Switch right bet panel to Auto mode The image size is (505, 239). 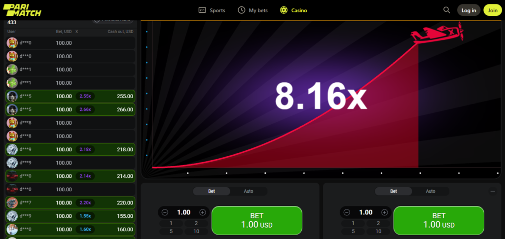[431, 191]
